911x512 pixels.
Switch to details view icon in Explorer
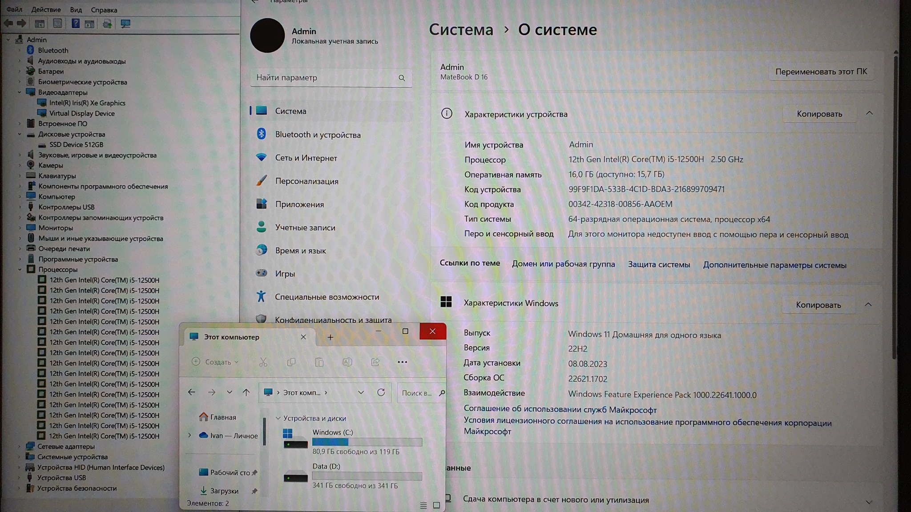point(423,505)
